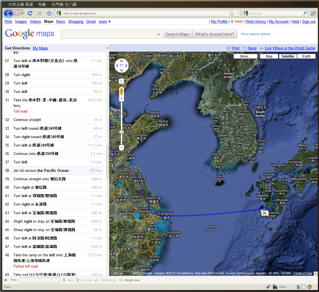The image size is (319, 292).
Task: Enable the Match case checkbox
Action: [121, 280]
